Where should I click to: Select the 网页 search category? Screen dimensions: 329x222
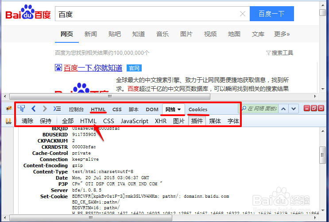click(67, 34)
